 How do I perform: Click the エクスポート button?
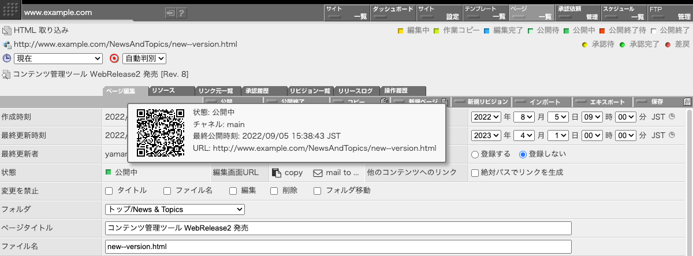(602, 102)
